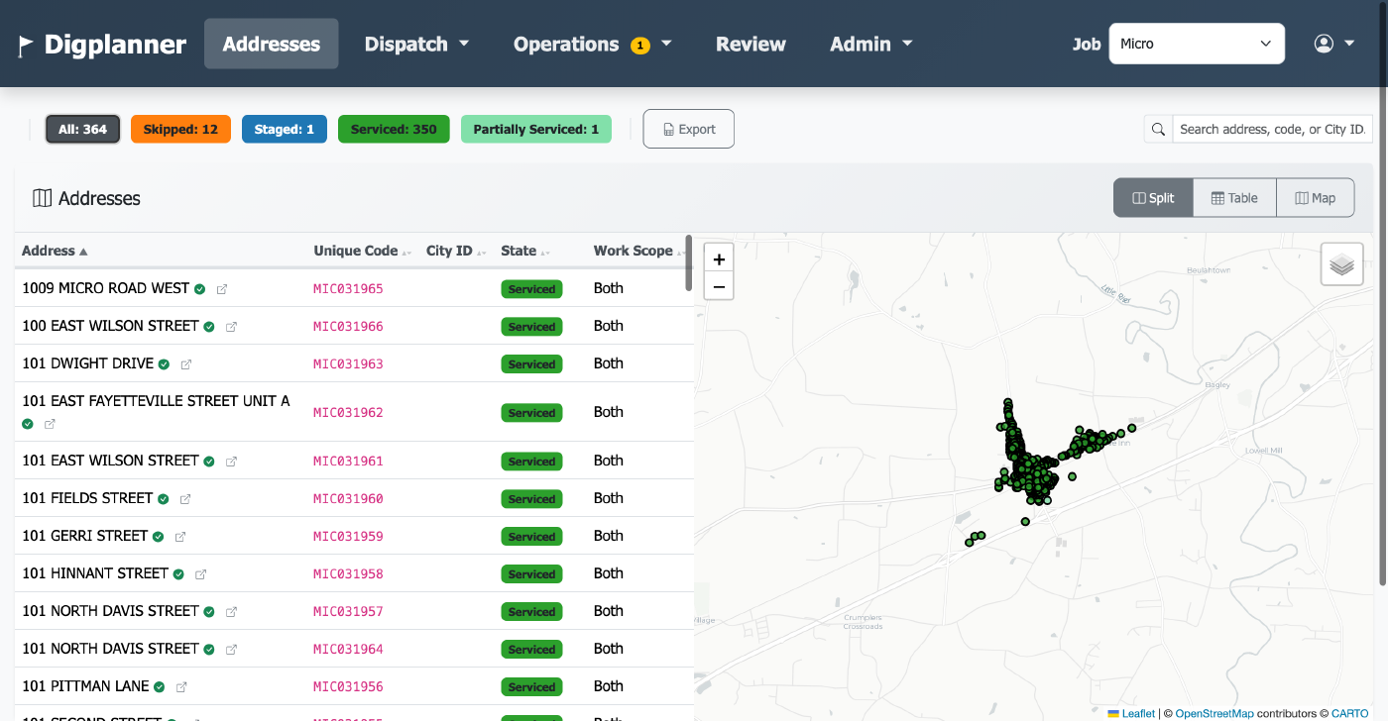1388x721 pixels.
Task: Filter by Skipped: 12
Action: pyautogui.click(x=180, y=129)
